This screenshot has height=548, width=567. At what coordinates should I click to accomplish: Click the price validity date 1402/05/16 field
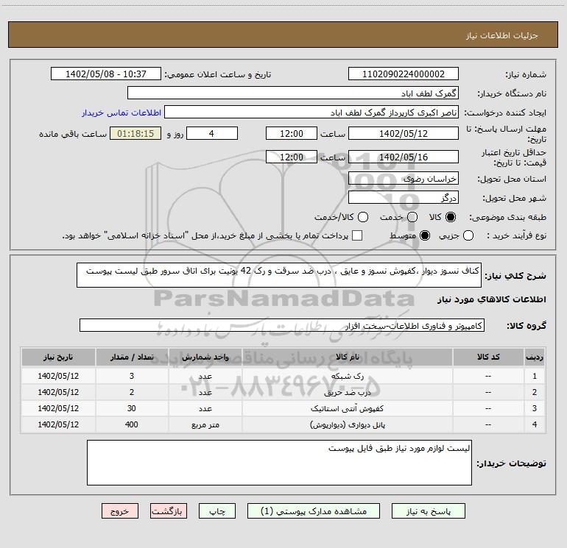pyautogui.click(x=404, y=157)
